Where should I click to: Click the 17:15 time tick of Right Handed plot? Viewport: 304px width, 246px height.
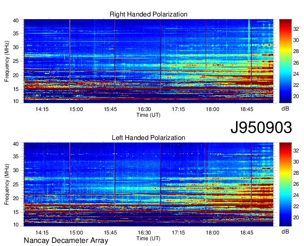click(178, 109)
